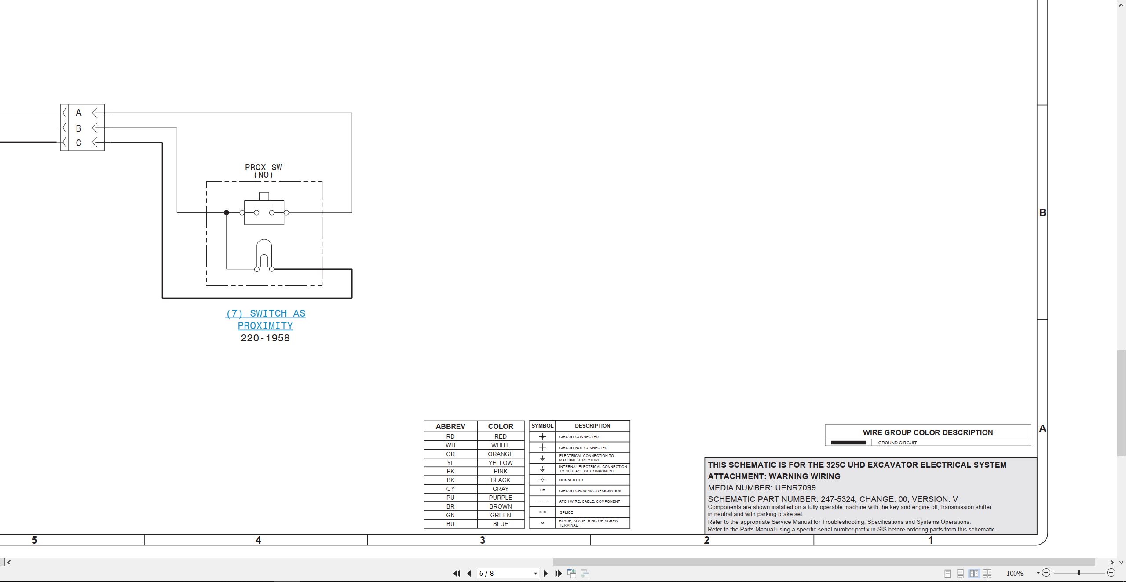Go to the first page
1126x582 pixels.
point(457,573)
